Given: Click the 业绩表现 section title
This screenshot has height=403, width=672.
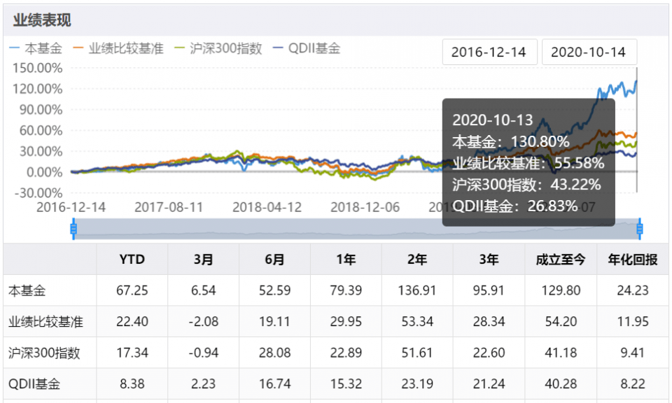Looking at the screenshot, I should point(42,20).
